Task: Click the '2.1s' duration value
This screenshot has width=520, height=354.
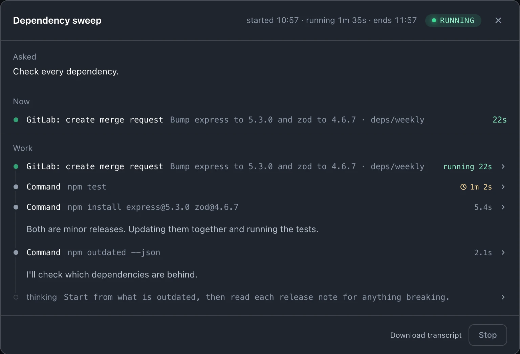Action: [483, 252]
